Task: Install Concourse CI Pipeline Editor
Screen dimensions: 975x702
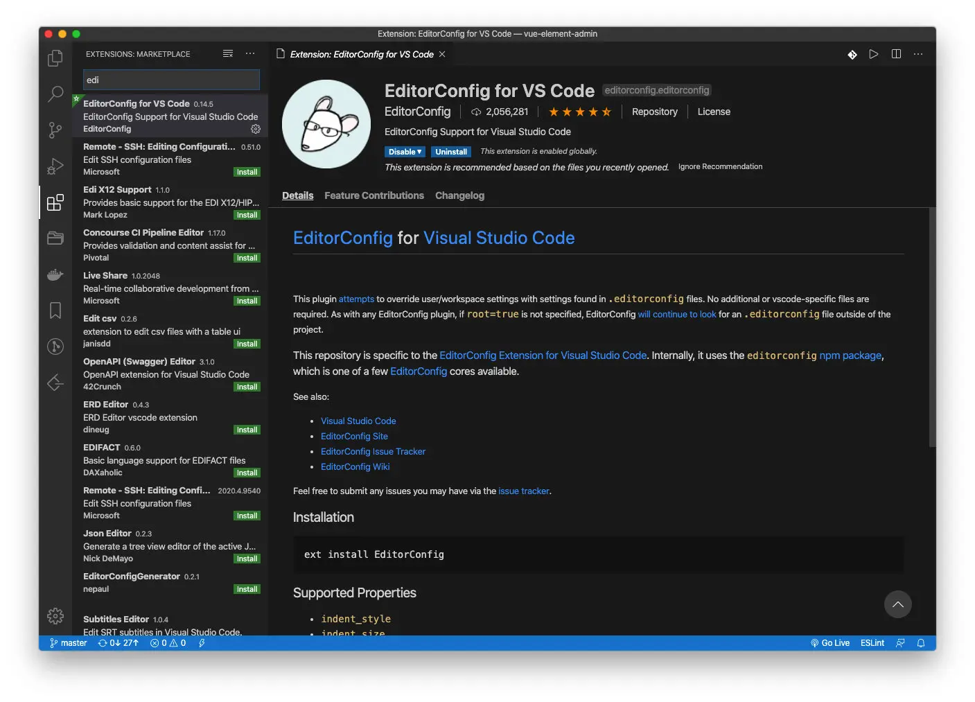Action: pos(247,258)
